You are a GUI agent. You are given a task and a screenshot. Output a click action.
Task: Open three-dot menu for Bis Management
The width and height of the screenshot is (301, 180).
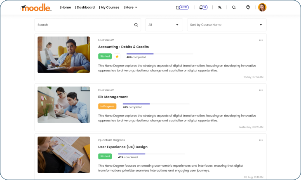261,90
